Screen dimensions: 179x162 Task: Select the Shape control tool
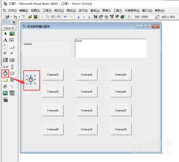(x=5, y=87)
